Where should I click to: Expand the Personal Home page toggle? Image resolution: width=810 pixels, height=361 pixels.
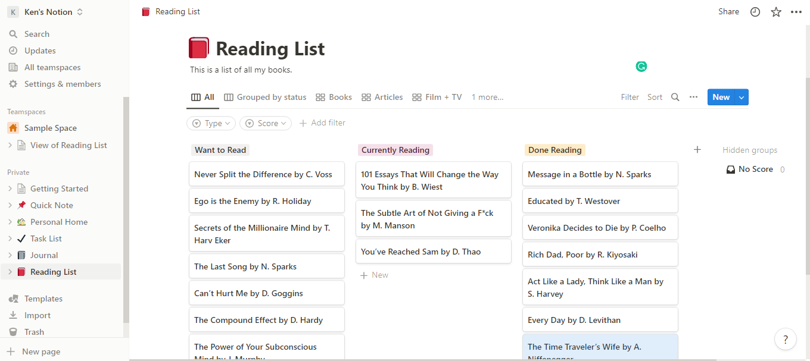pos(10,222)
